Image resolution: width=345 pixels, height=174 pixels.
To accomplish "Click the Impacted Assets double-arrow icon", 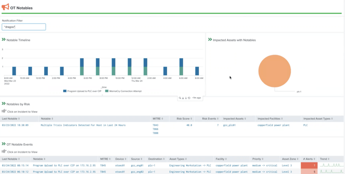I will (x=210, y=40).
